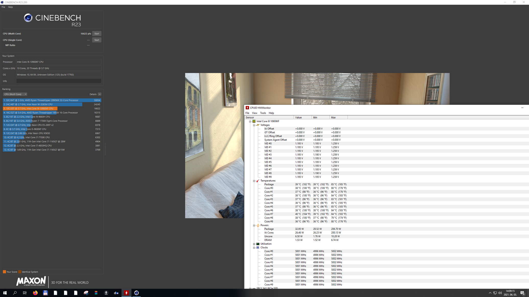529x297 pixels.
Task: Select the Xeon W-3265M ranking entry
Action: click(52, 105)
